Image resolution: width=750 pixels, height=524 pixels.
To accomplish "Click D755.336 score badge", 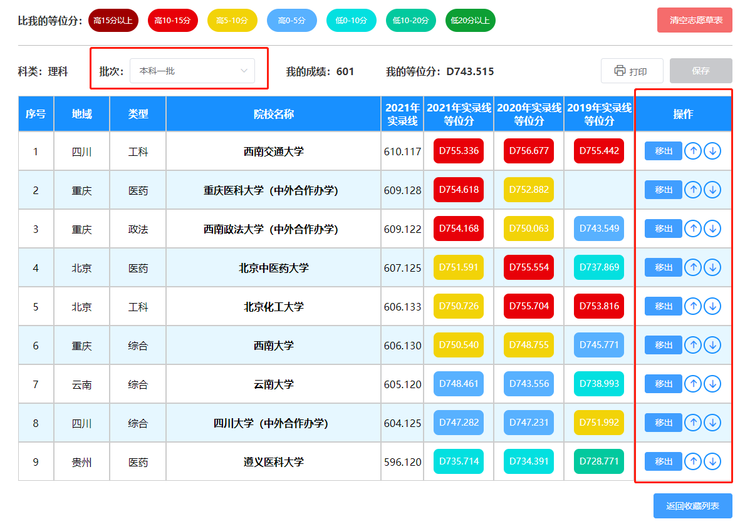I will (x=459, y=151).
